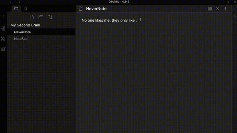The height and width of the screenshot is (133, 237).
Task: Navigate back with the left arrow
Action: (x=11, y=2)
